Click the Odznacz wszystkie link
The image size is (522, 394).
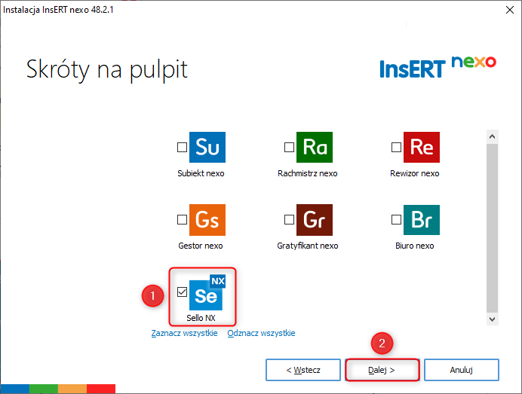click(261, 333)
